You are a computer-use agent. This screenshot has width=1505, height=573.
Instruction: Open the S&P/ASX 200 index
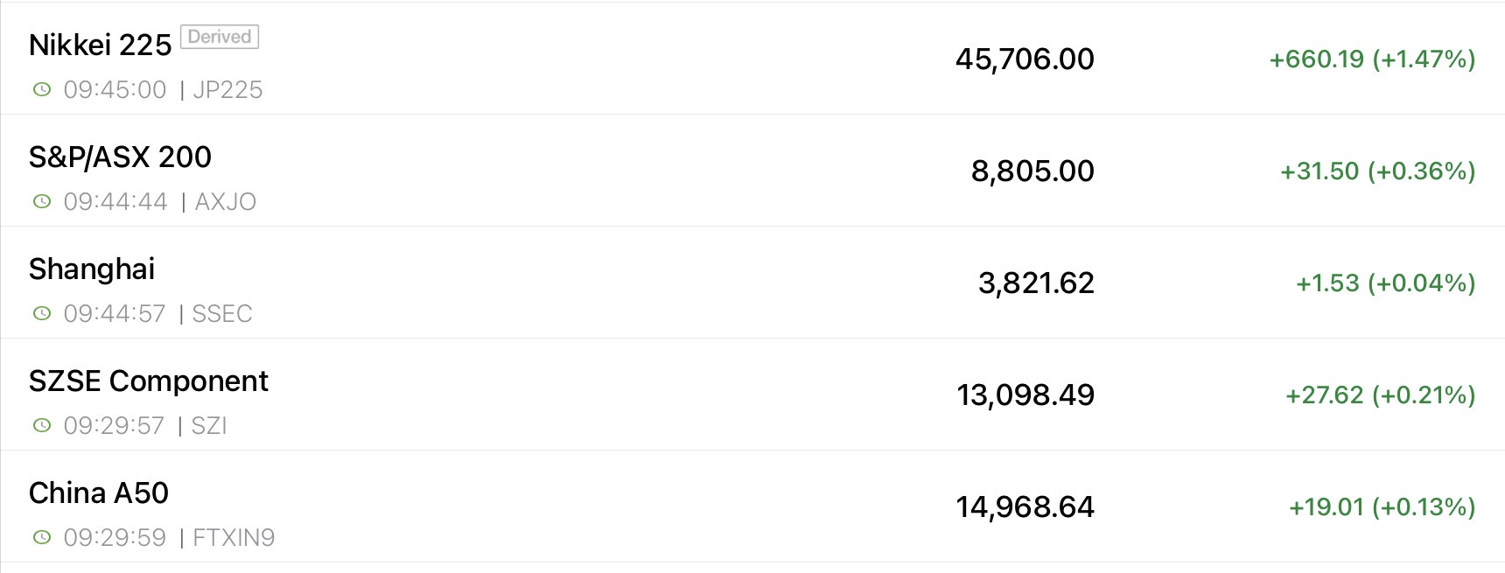point(120,157)
